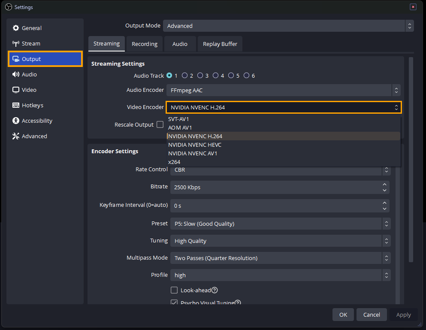Switch to the Audio output tab

point(180,44)
